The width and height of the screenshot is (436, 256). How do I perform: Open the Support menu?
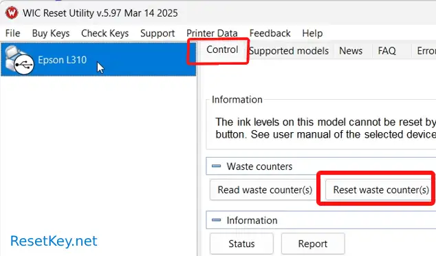157,34
